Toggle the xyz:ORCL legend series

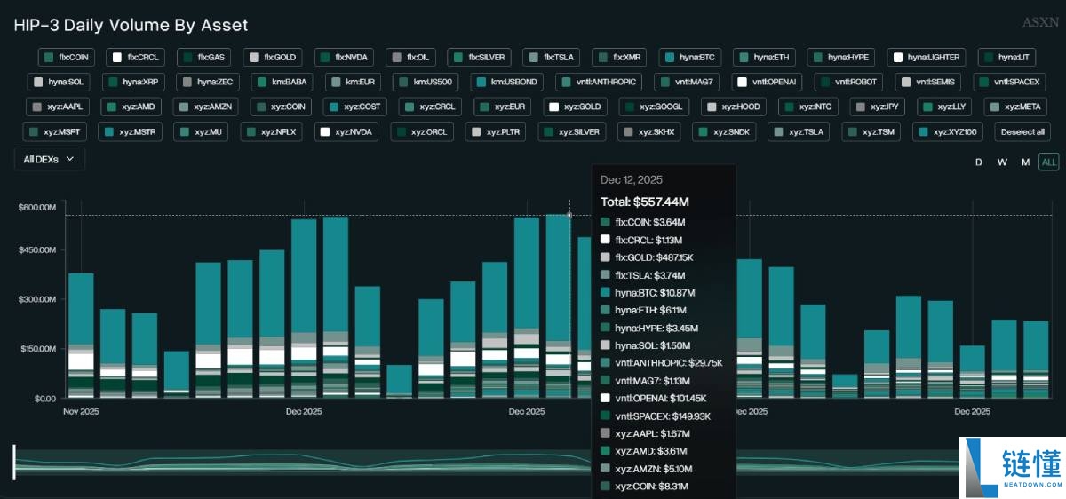point(422,132)
